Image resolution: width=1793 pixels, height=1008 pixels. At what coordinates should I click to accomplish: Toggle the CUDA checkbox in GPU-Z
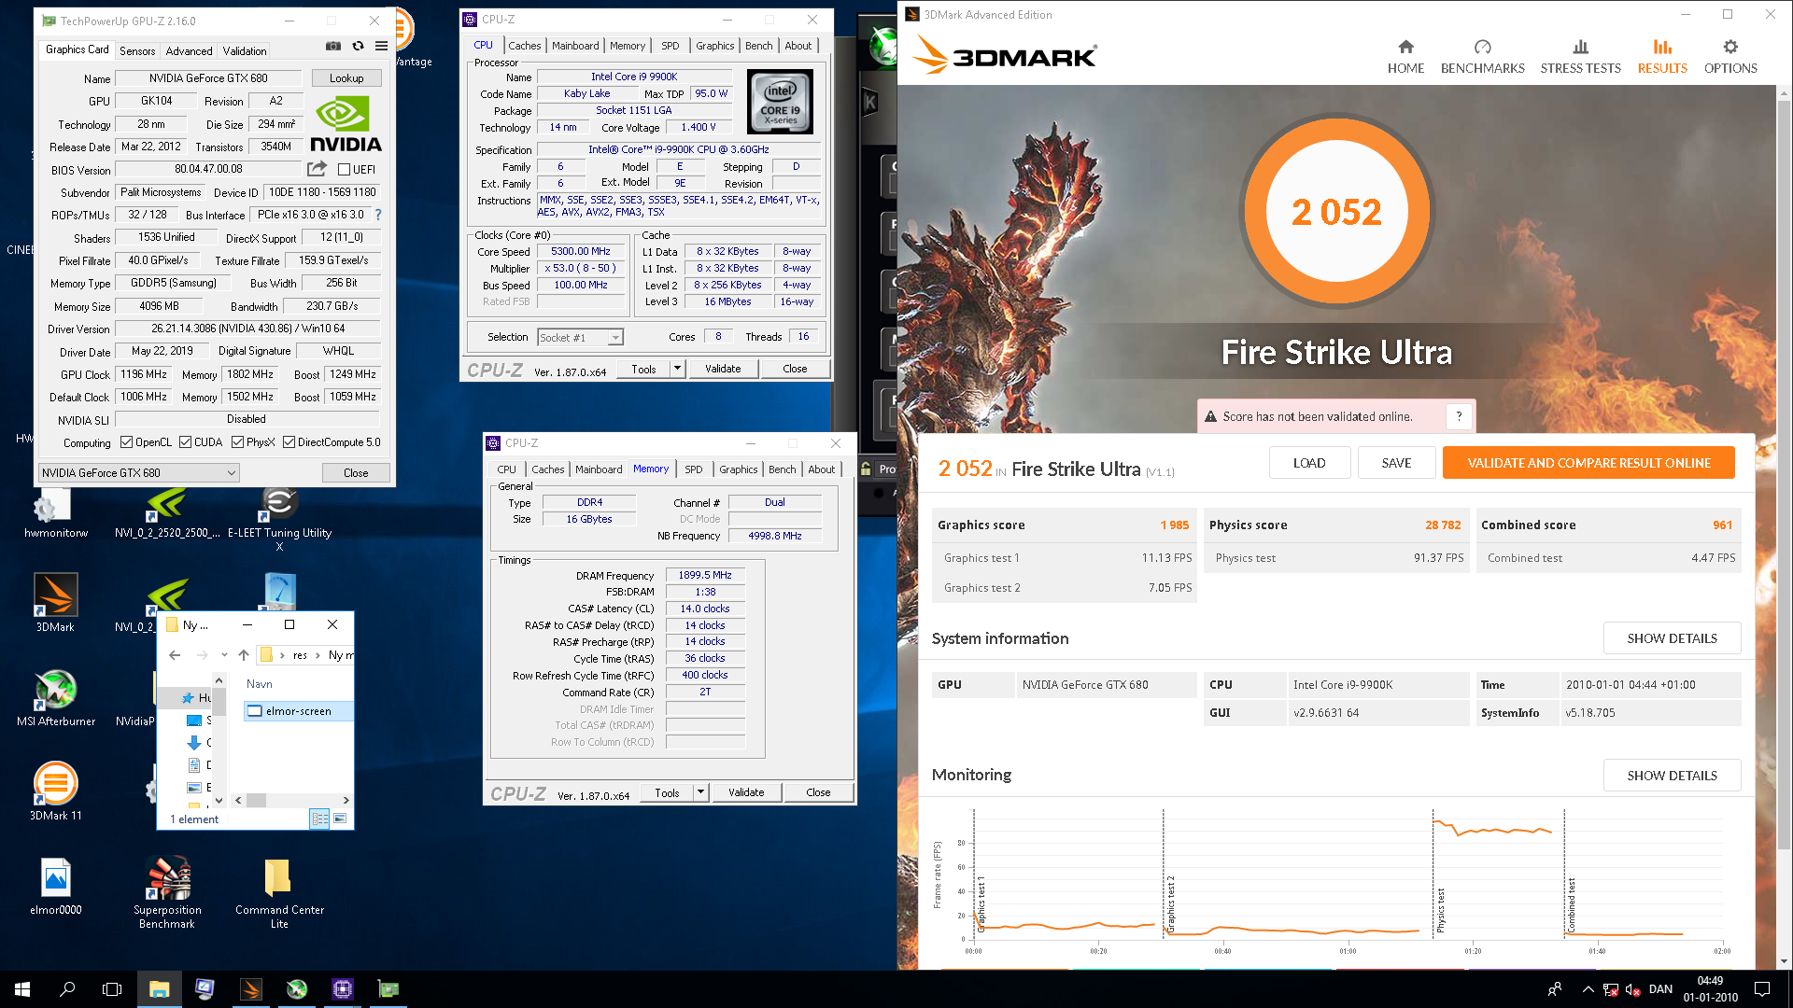click(x=185, y=442)
